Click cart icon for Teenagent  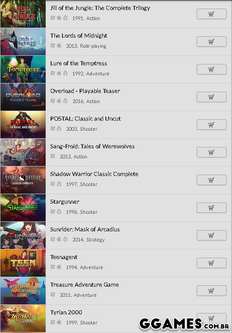tap(212, 263)
